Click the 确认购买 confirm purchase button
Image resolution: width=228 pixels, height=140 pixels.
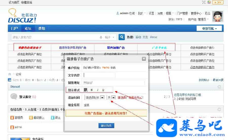[x=106, y=126]
